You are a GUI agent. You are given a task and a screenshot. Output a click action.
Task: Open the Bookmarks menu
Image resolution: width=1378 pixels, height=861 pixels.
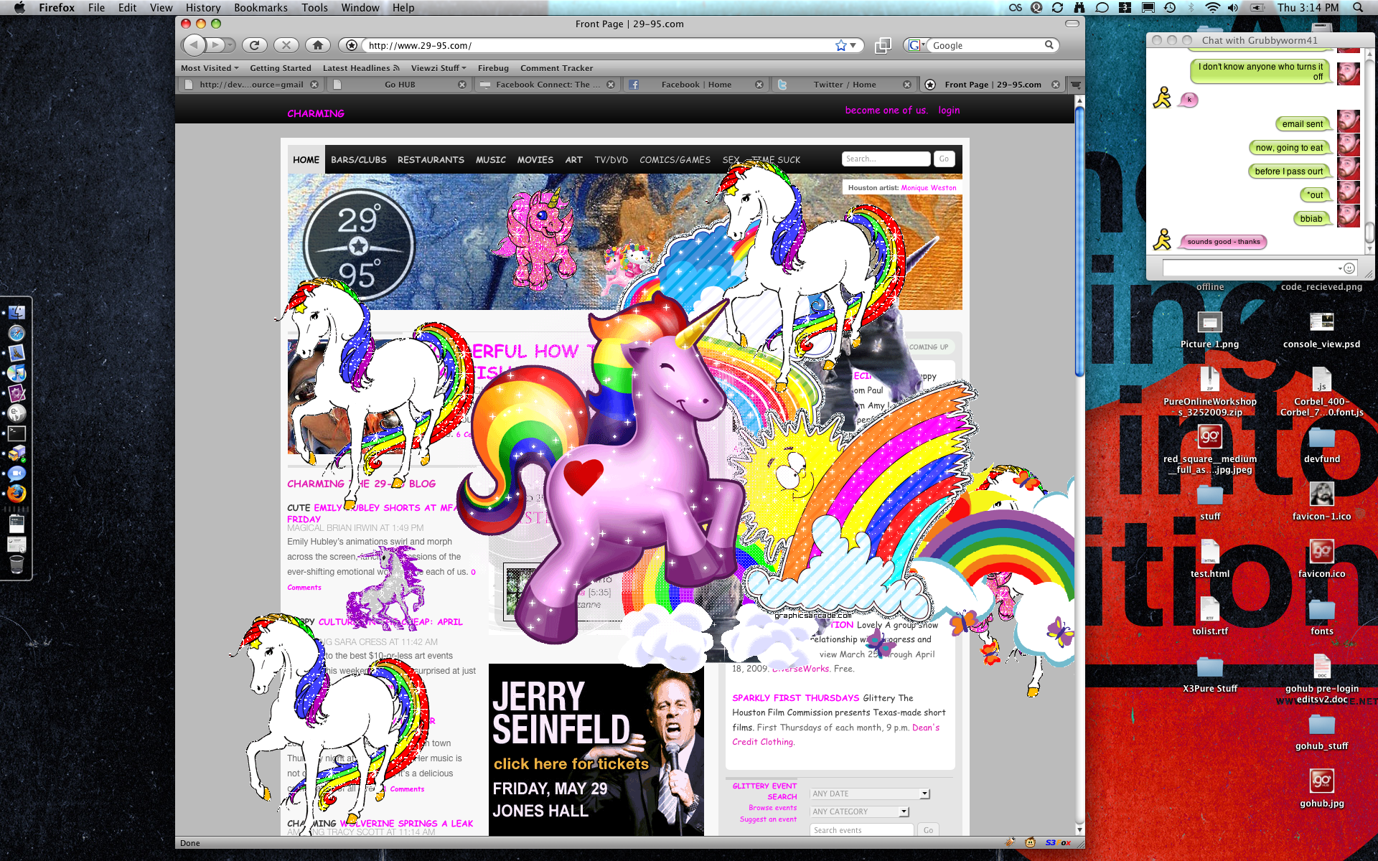coord(261,7)
